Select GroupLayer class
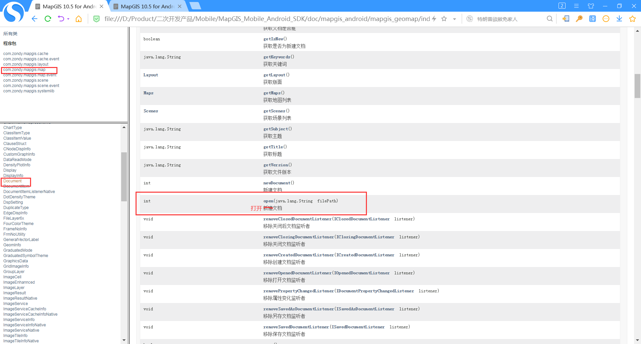 (14, 272)
